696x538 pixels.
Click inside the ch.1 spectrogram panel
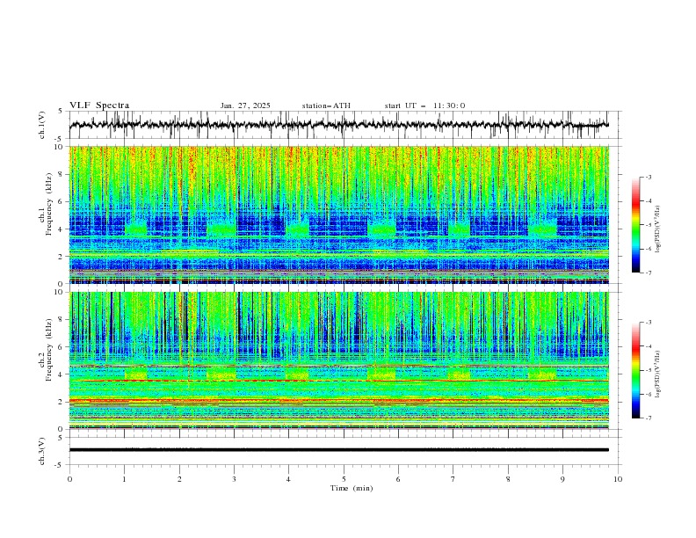tap(338, 214)
